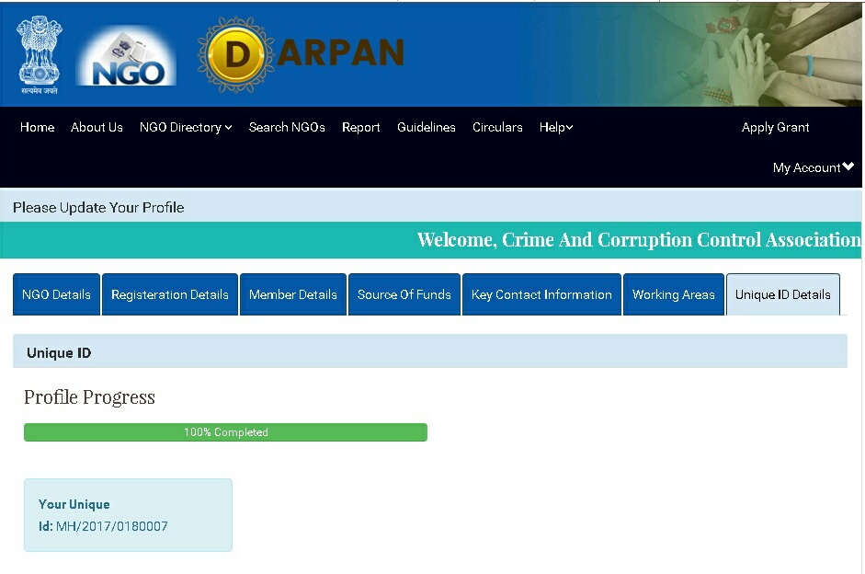865x574 pixels.
Task: Open the Guidelines page
Action: coord(427,127)
